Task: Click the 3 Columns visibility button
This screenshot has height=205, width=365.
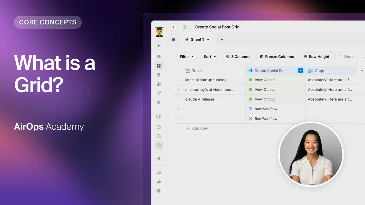Action: coord(238,57)
